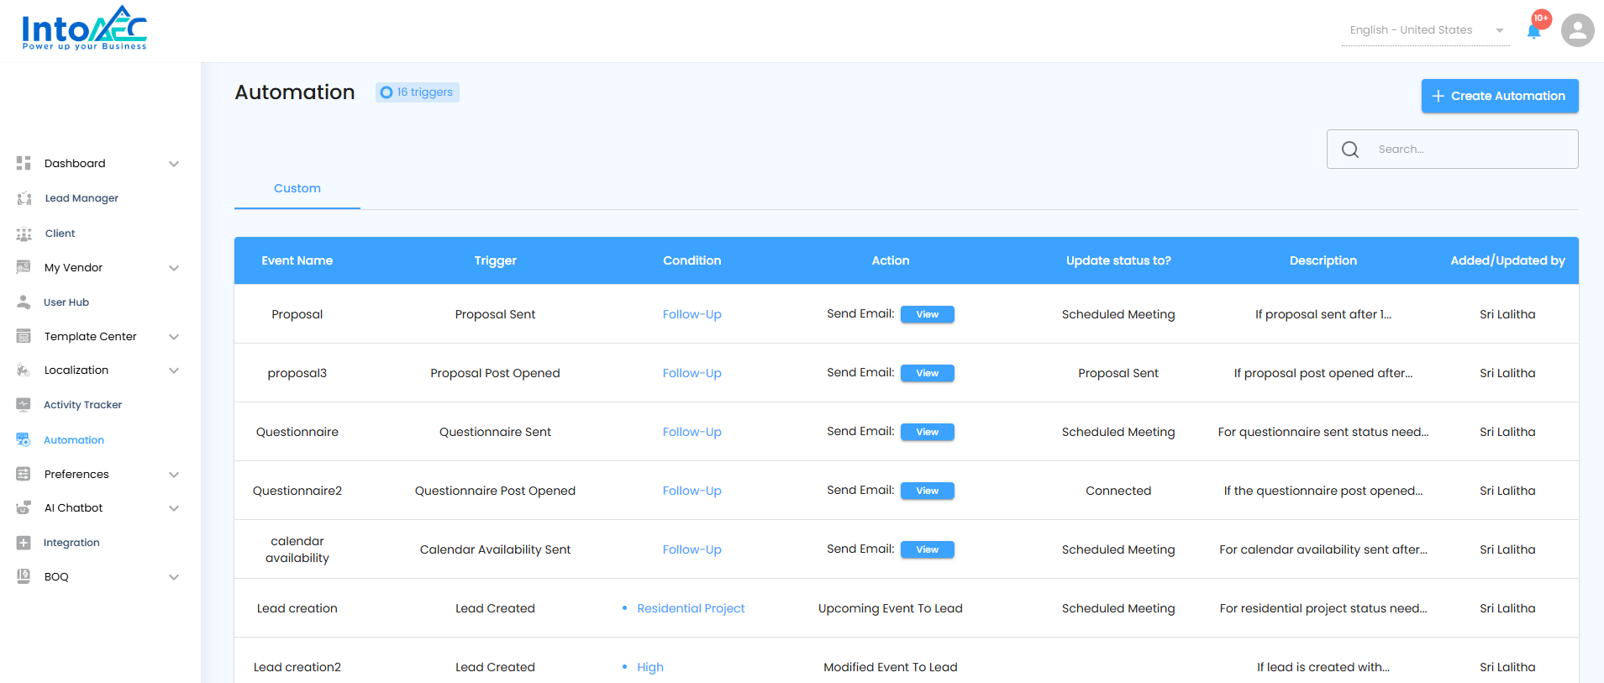Click the Activity Tracker sidebar icon
Screen dimensions: 1604x683
tap(24, 405)
